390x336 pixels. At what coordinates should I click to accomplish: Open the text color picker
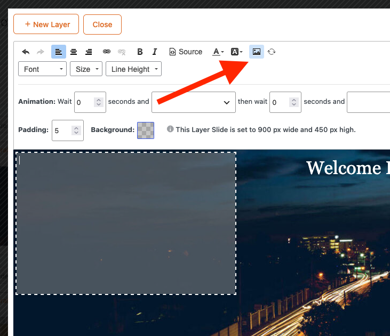pyautogui.click(x=218, y=52)
